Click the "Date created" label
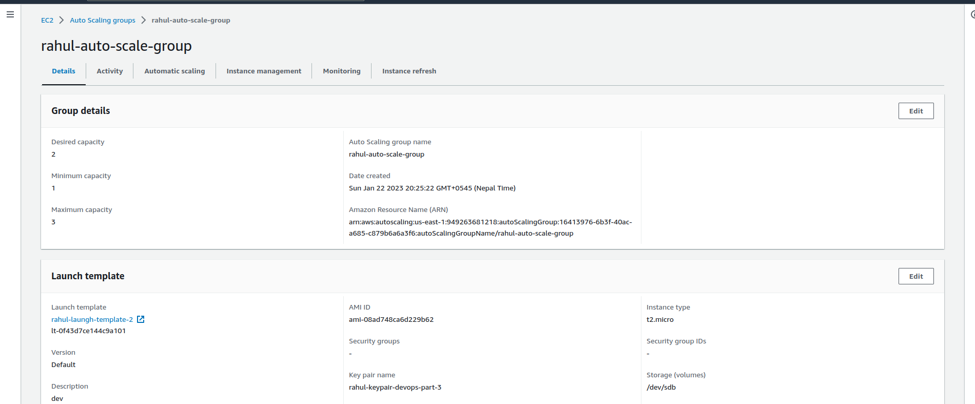The image size is (975, 404). click(369, 176)
